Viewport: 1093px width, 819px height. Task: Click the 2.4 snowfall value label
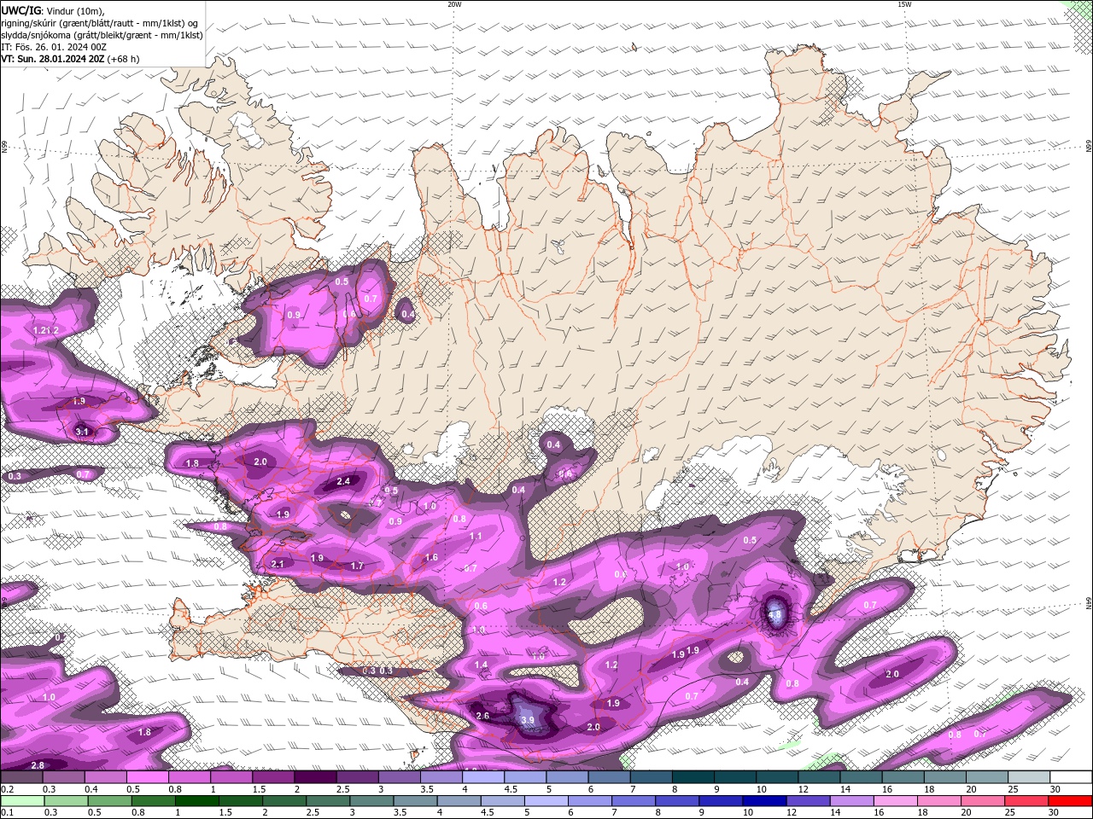coord(344,481)
